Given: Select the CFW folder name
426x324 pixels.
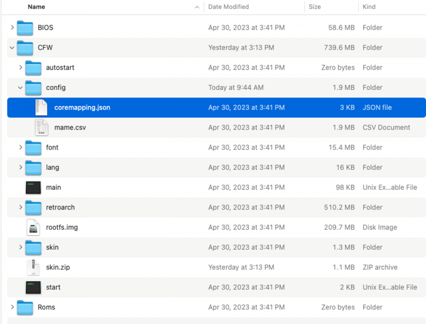Looking at the screenshot, I should pyautogui.click(x=45, y=48).
